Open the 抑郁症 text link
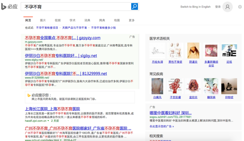The height and width of the screenshot is (141, 244). click(229, 97)
